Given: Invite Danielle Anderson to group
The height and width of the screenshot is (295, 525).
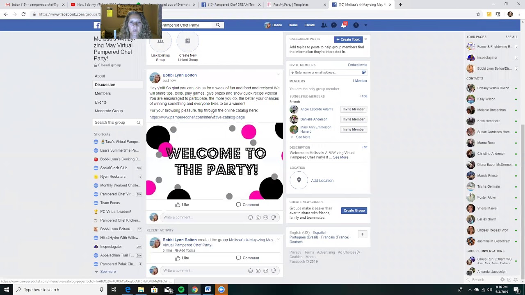Looking at the screenshot, I should coord(354,119).
